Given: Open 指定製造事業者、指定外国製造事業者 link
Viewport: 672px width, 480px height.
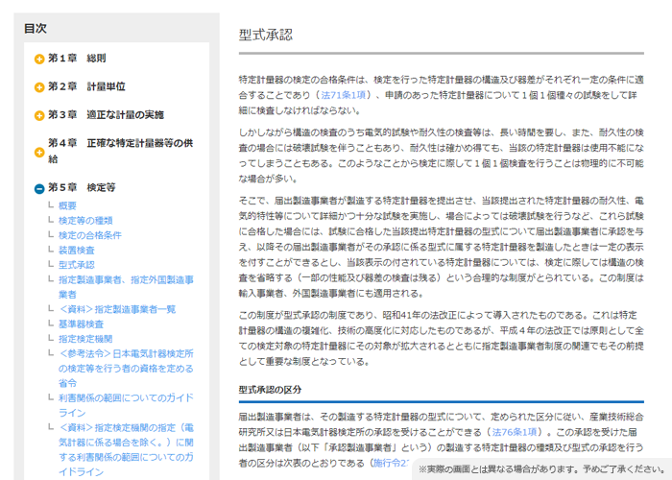Looking at the screenshot, I should (126, 287).
